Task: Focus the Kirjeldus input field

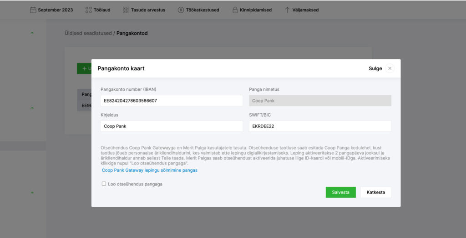Action: point(172,126)
